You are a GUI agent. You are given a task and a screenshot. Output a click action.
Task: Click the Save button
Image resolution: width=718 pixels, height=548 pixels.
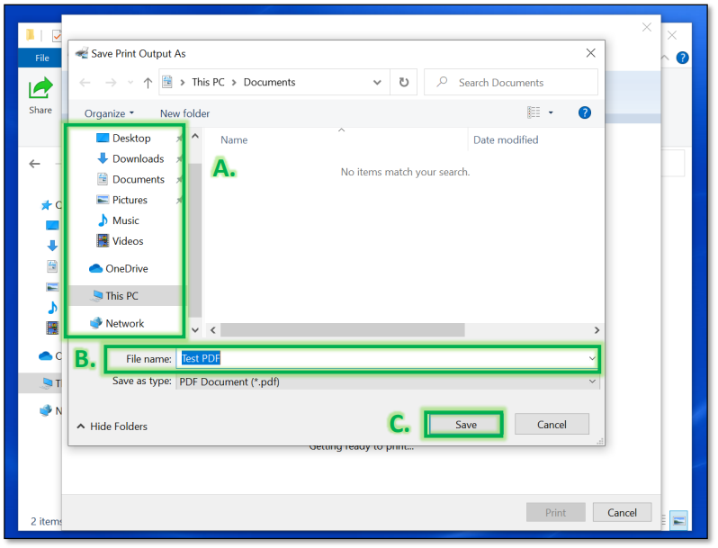click(465, 425)
